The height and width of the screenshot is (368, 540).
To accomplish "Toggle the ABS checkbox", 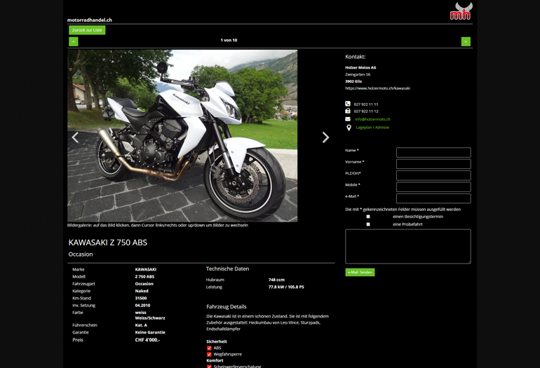I will pos(209,348).
